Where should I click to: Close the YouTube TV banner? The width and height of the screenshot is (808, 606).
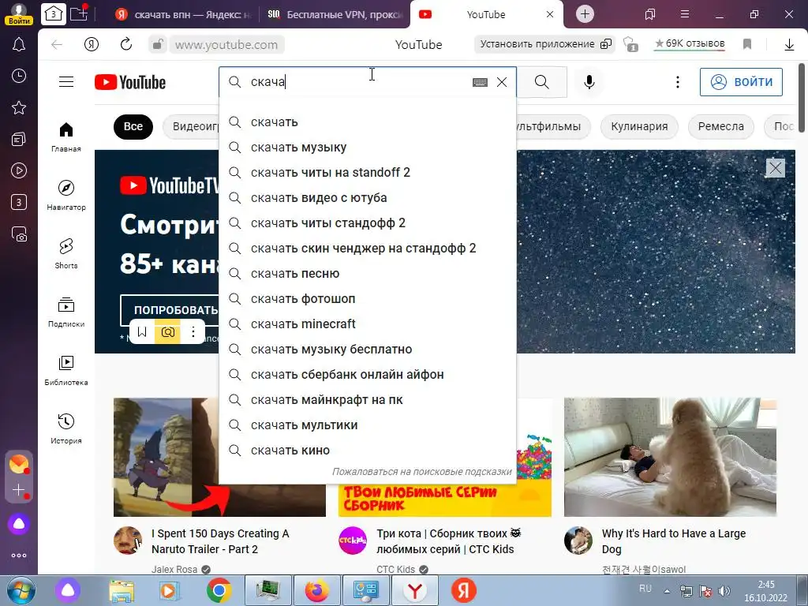tap(775, 168)
